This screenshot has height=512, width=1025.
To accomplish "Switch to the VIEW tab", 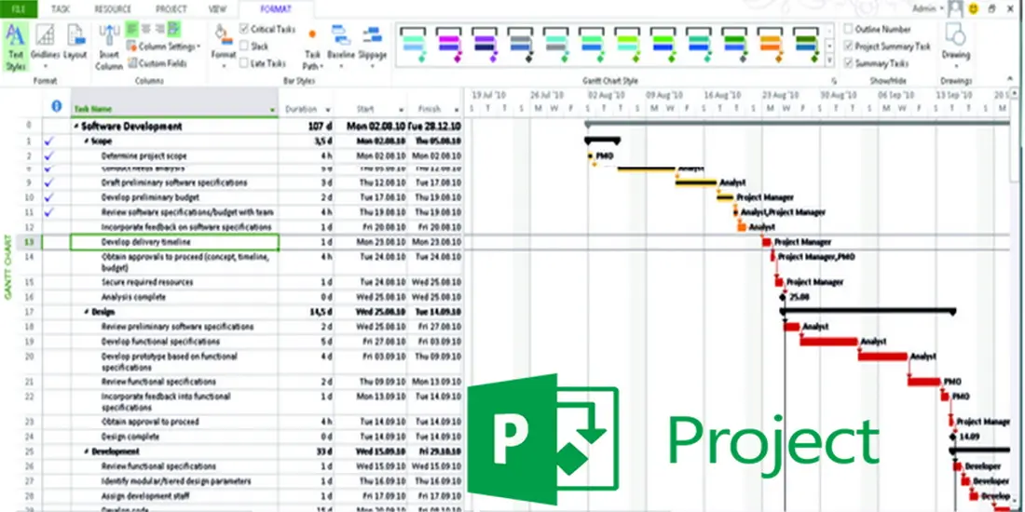I will click(217, 9).
